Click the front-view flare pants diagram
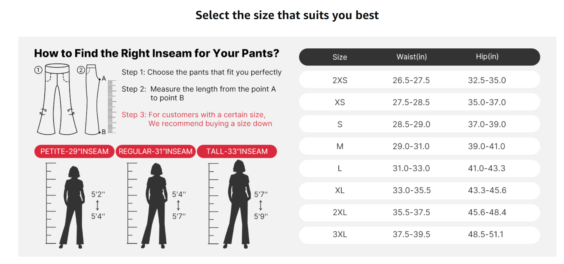This screenshot has height=264, width=564. point(57,99)
